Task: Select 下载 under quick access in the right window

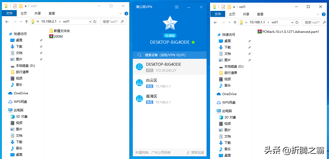Action: (228, 47)
